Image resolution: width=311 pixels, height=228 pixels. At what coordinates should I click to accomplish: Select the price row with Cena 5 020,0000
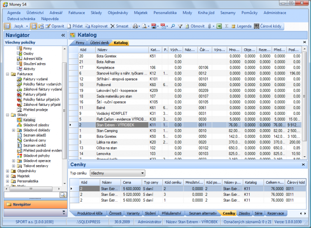188,195
